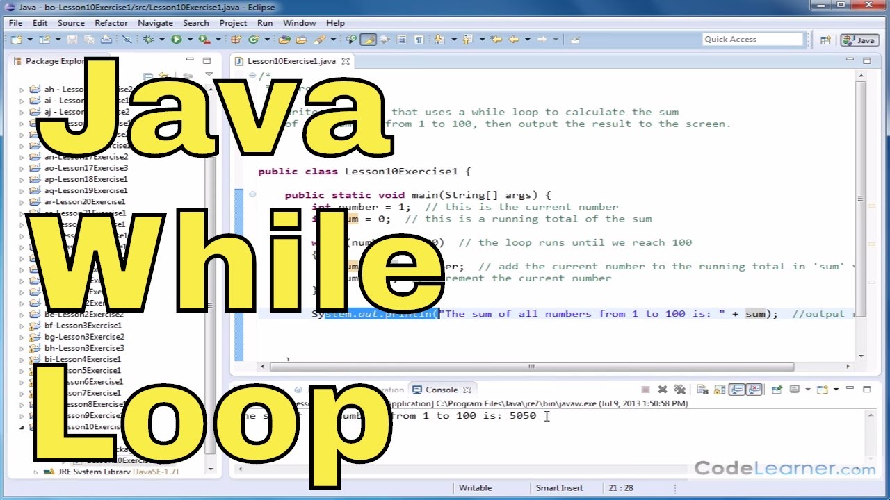Click the Back navigation yellow arrow

coord(515,40)
